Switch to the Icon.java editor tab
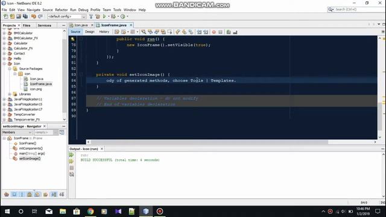 [81, 25]
